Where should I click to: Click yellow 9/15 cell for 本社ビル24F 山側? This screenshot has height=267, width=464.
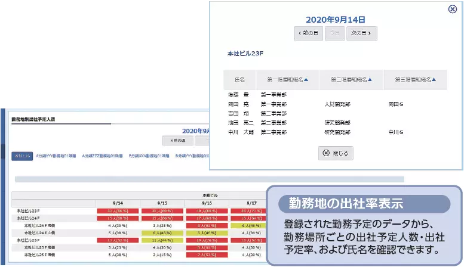click(x=160, y=233)
